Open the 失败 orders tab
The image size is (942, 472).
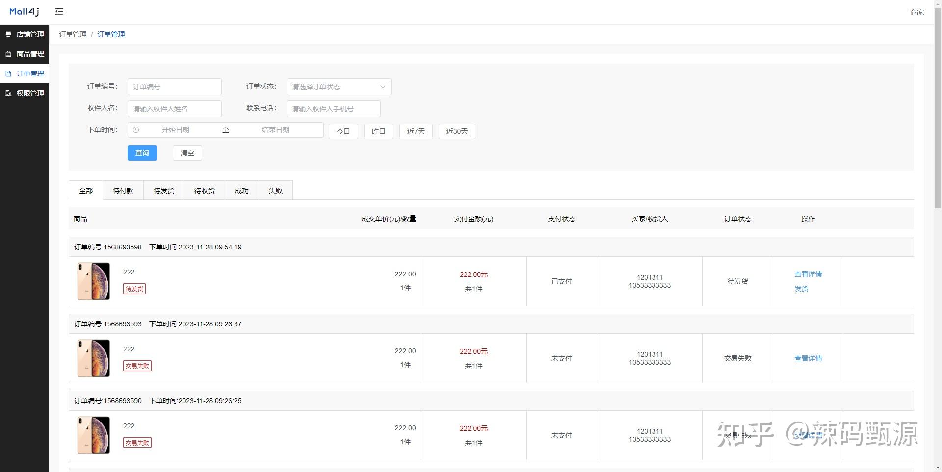pyautogui.click(x=275, y=190)
